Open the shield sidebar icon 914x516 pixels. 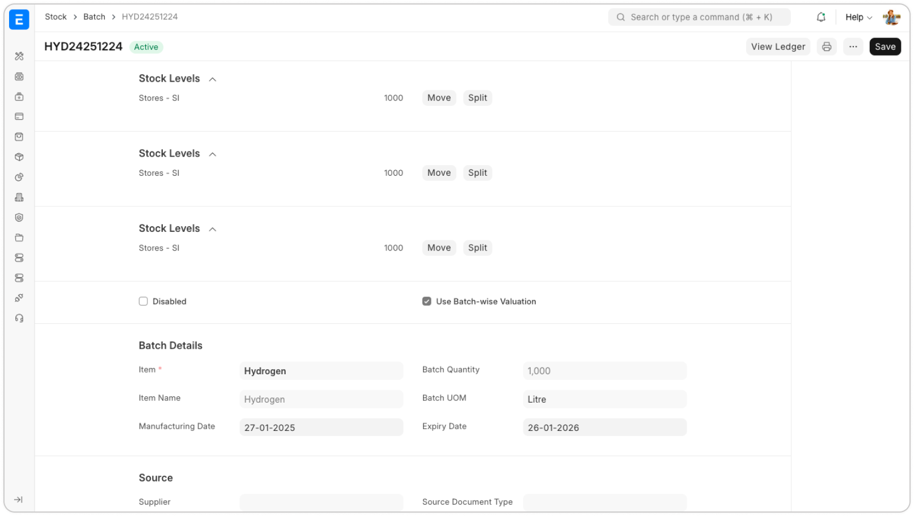[x=19, y=218]
